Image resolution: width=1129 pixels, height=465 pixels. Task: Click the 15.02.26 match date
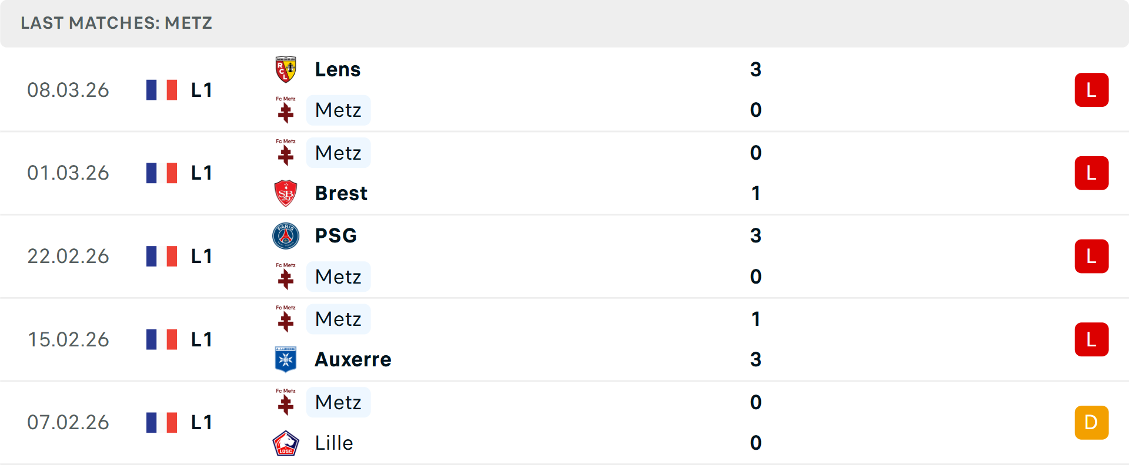68,339
